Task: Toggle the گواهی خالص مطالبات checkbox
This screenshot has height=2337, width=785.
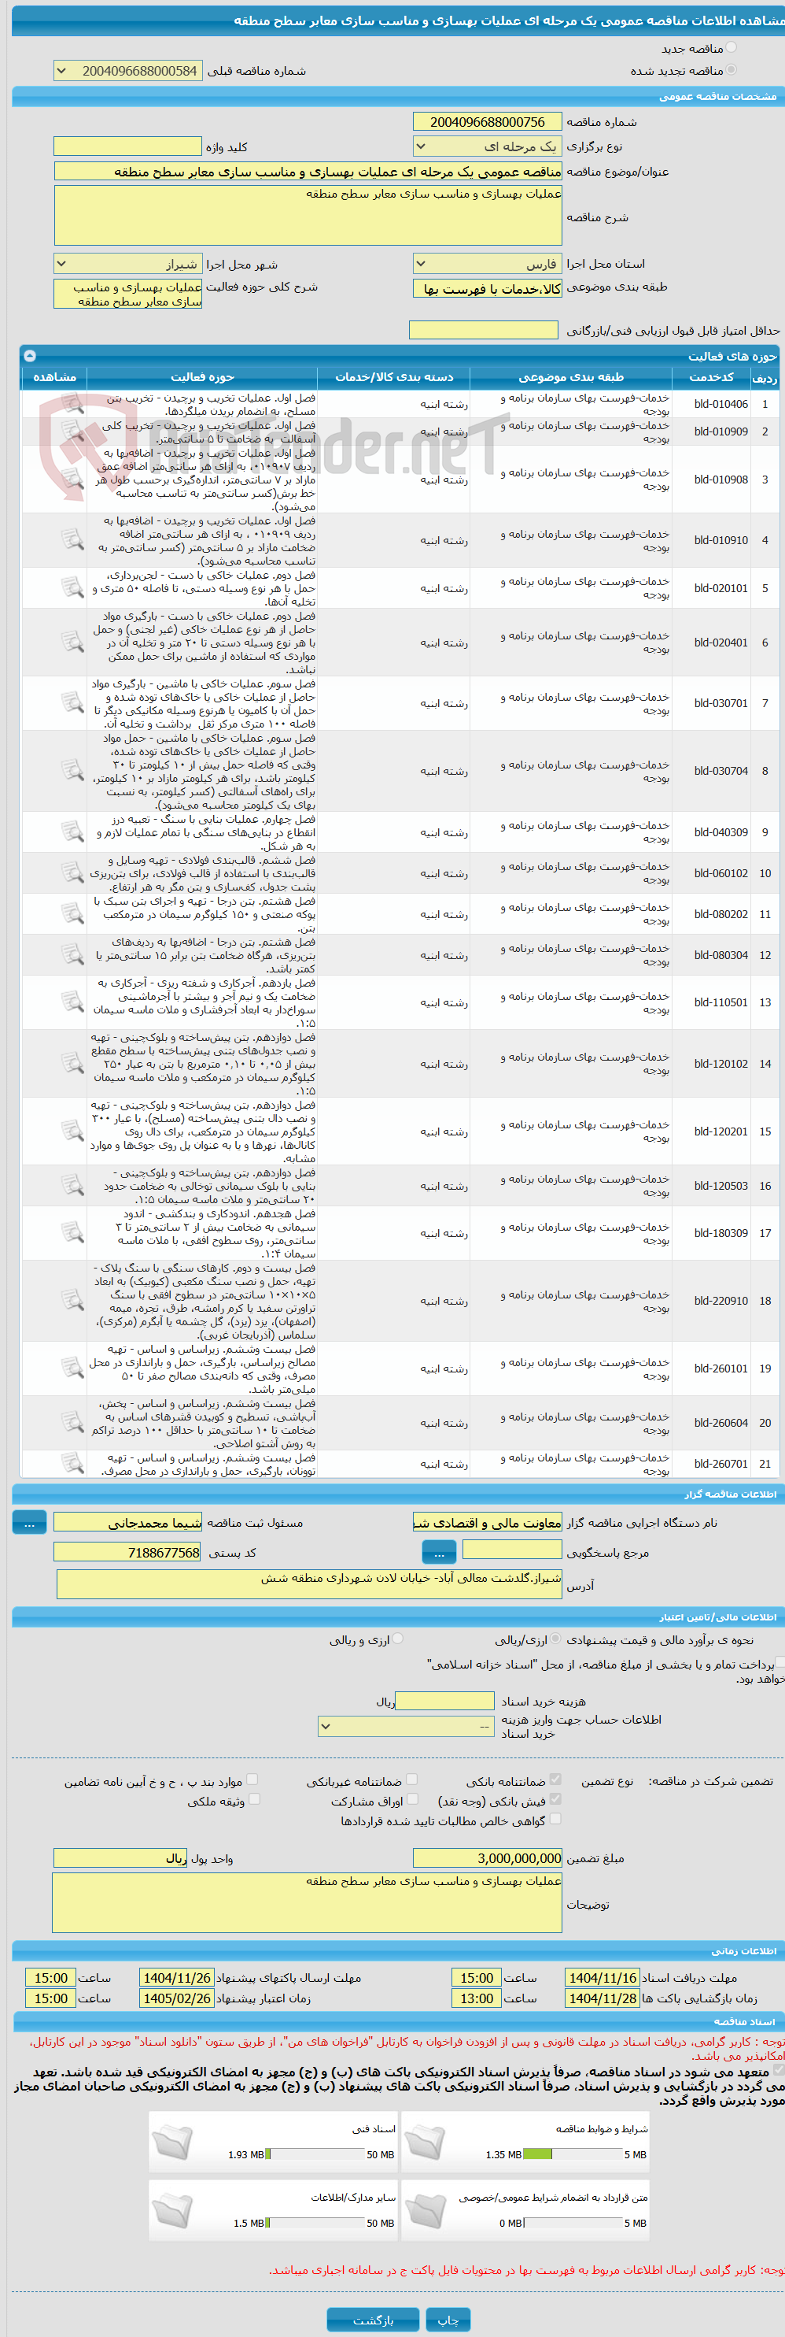Action: coord(555,1819)
